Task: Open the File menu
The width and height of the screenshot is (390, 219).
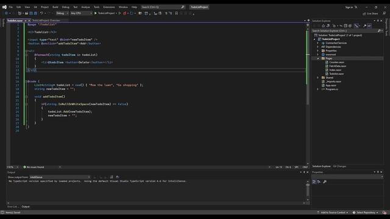Action: pyautogui.click(x=11, y=7)
